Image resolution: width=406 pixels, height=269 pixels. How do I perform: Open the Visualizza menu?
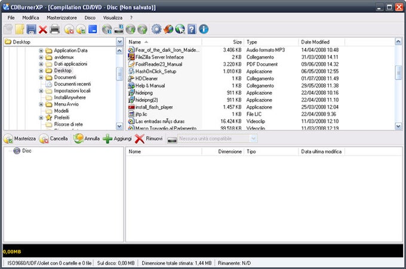point(113,17)
